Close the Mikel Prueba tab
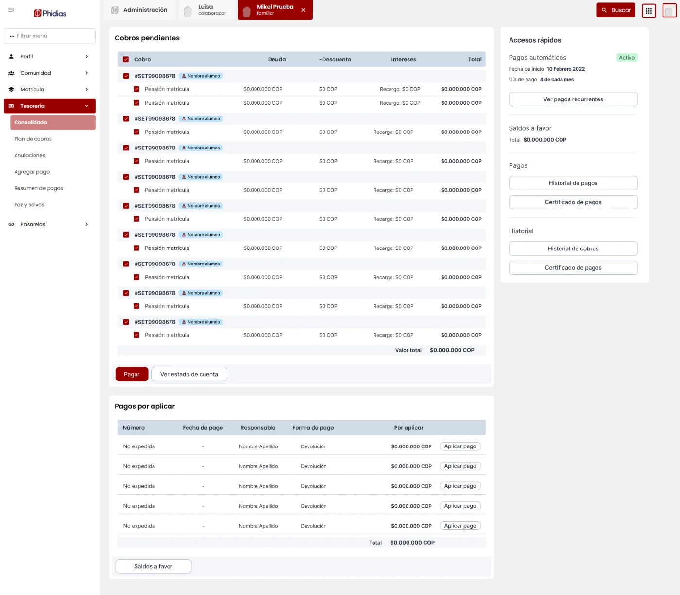This screenshot has width=680, height=595. 303,10
